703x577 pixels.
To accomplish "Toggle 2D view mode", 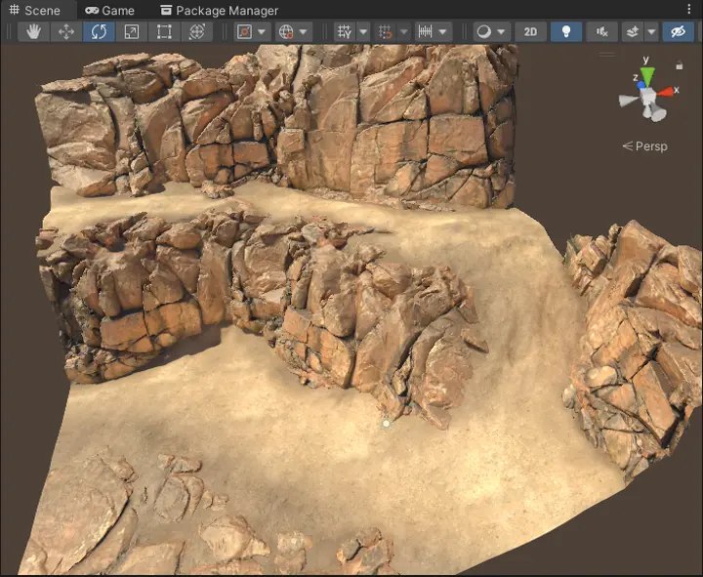I will (x=530, y=32).
